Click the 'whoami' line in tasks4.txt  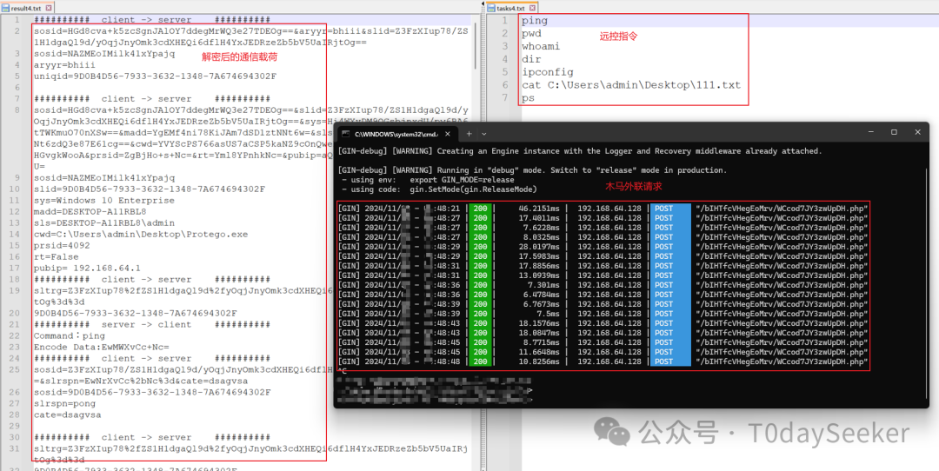[541, 47]
